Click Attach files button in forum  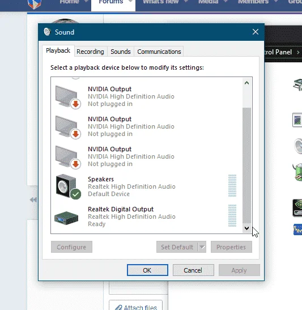click(135, 305)
